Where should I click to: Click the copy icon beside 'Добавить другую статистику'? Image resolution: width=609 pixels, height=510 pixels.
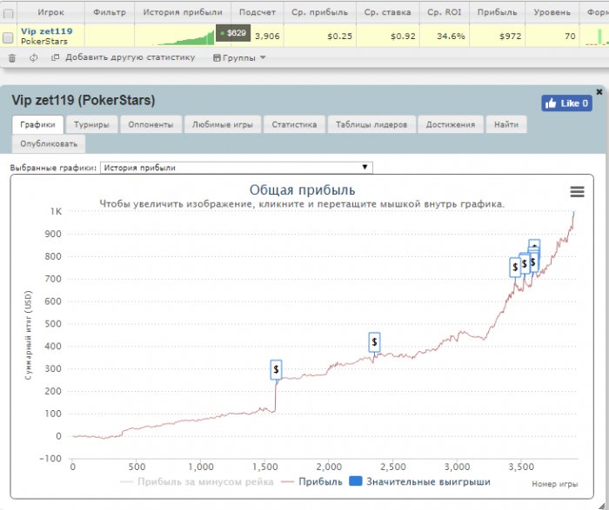coord(55,57)
